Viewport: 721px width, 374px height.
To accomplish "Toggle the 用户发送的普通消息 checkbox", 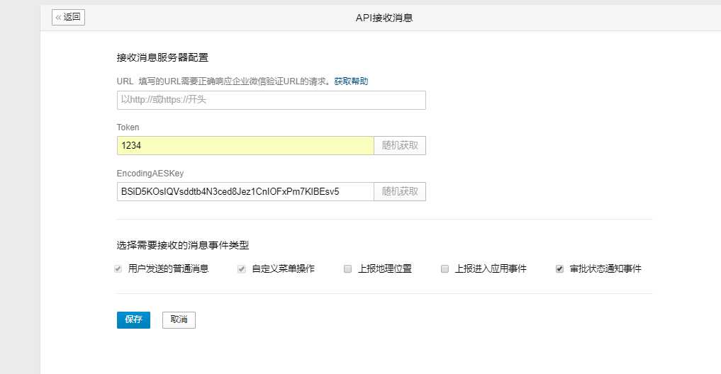I will pyautogui.click(x=118, y=268).
